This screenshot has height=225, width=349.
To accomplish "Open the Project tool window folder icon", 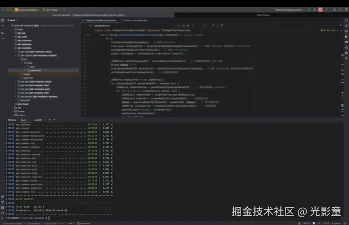I will (3, 20).
